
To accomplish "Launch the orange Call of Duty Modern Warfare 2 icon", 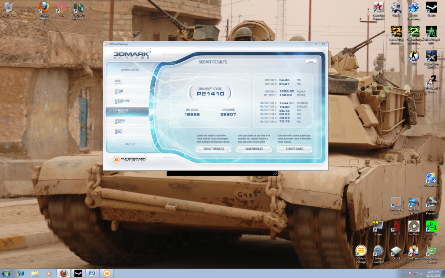I will tap(396, 35).
